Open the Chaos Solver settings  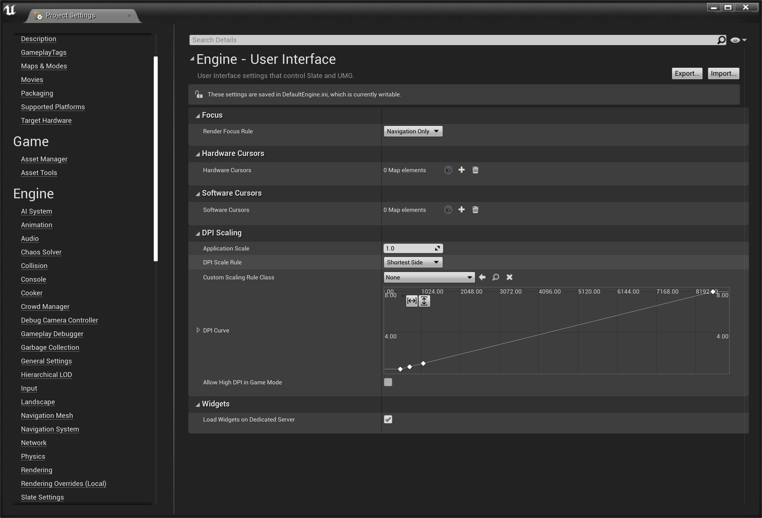click(x=41, y=252)
